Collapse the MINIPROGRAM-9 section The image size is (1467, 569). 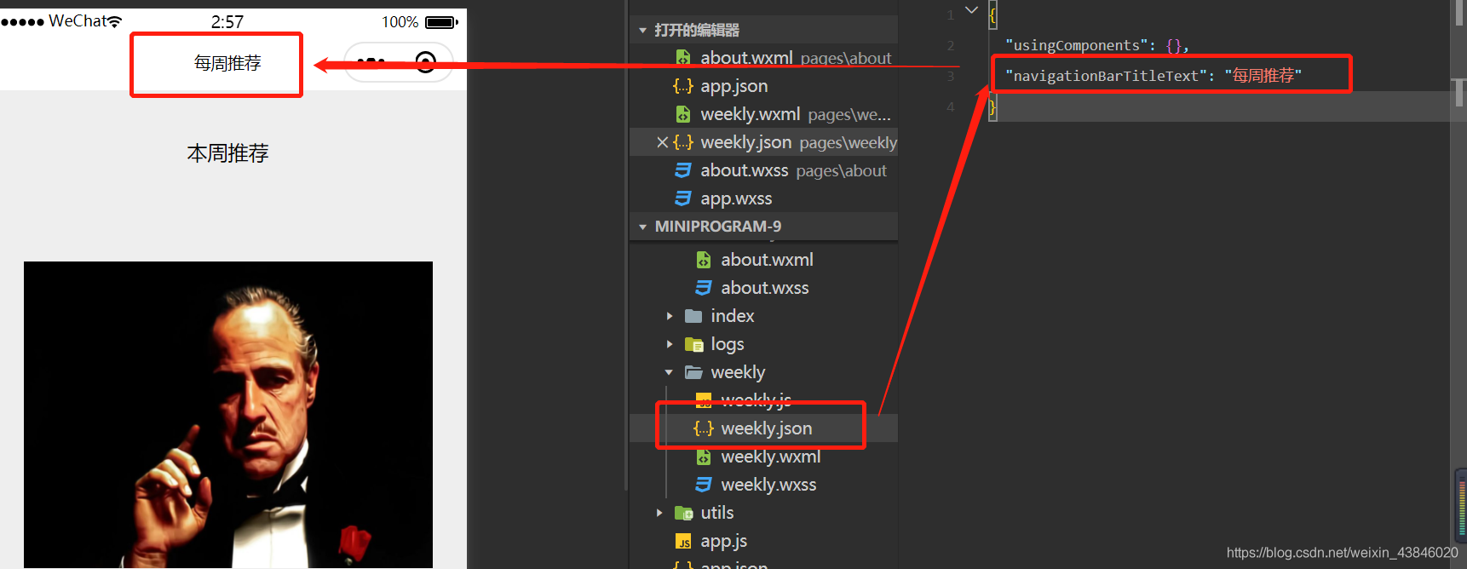642,227
